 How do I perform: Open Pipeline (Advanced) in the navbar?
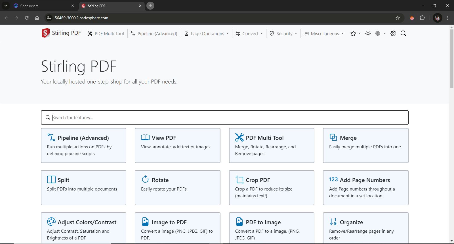pyautogui.click(x=154, y=33)
